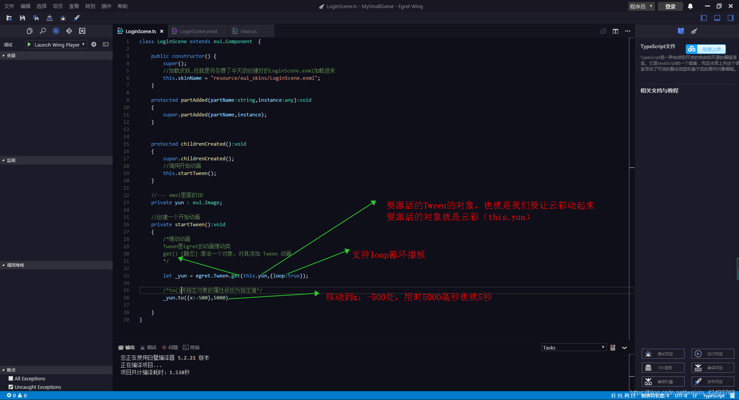Collapse the bottom output panel

point(624,348)
